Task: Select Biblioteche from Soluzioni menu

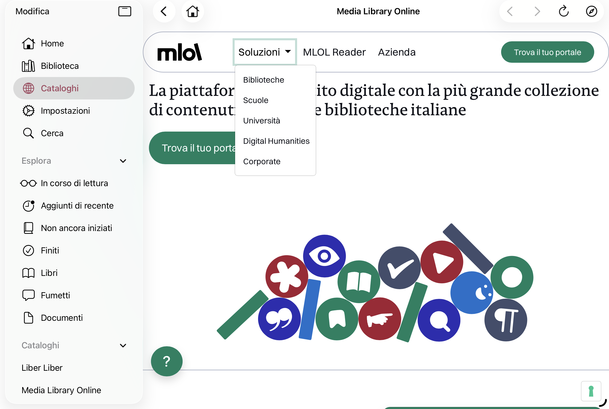Action: (264, 80)
